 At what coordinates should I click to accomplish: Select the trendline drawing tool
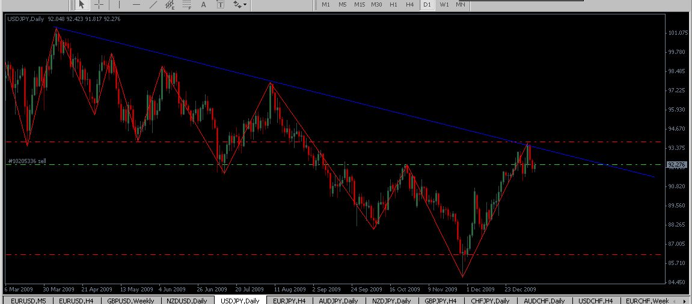click(153, 5)
